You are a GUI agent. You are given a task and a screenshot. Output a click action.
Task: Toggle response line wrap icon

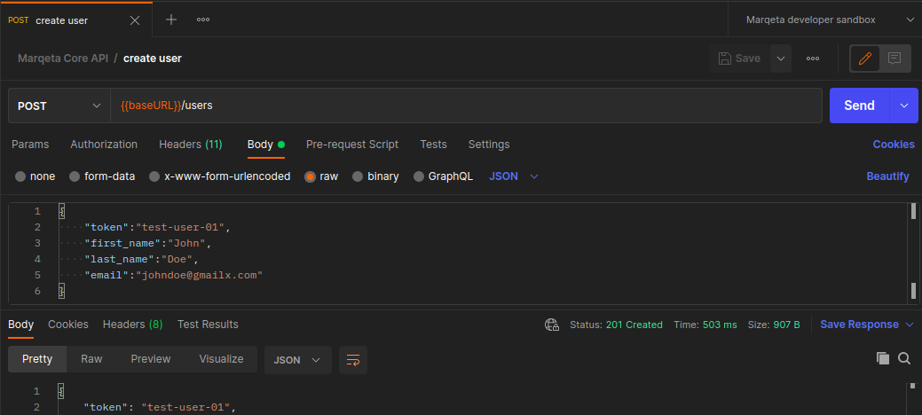(353, 360)
